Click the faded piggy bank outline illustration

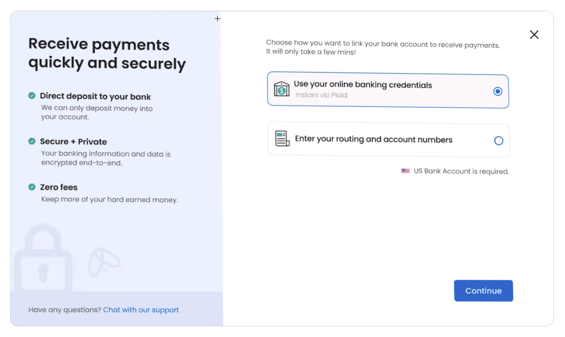[103, 262]
